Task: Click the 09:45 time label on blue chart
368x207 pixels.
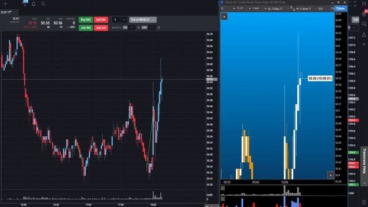Action: pyautogui.click(x=255, y=182)
